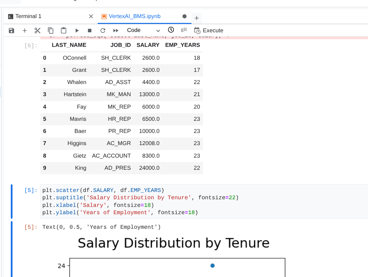Interrupt the kernel with stop icon
Viewport: 368px width, 277px height.
90,31
